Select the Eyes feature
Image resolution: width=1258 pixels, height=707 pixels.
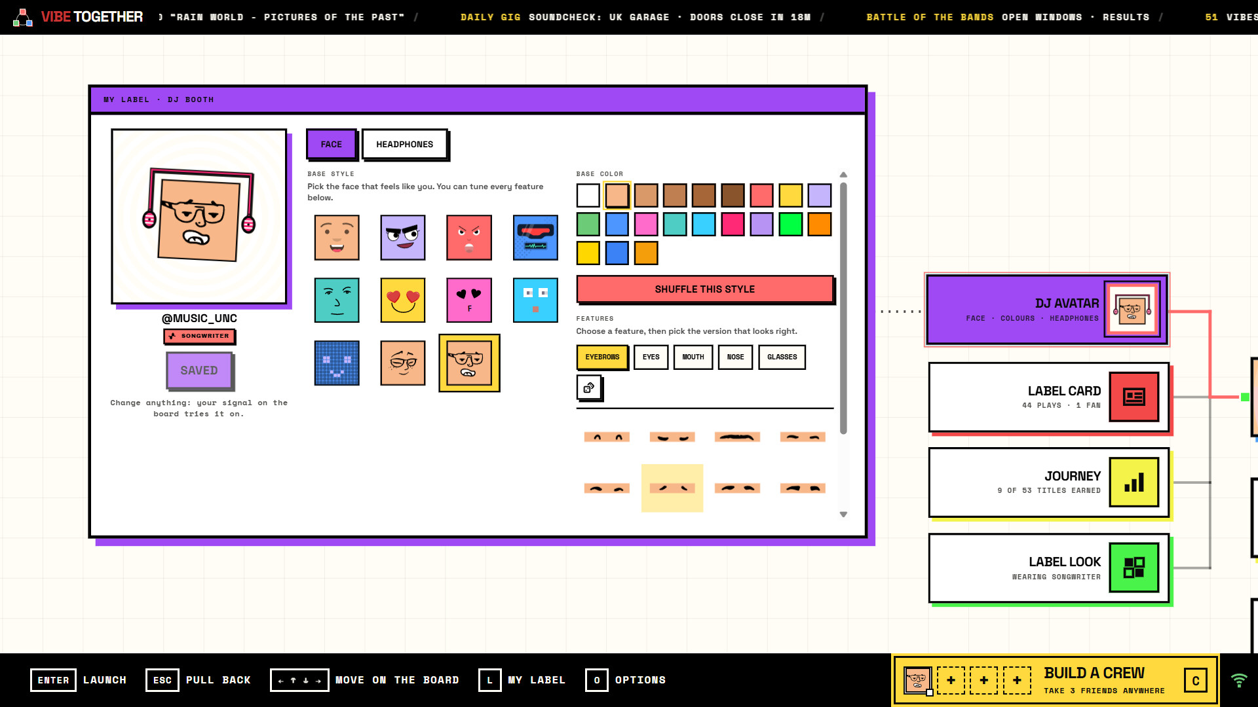651,357
